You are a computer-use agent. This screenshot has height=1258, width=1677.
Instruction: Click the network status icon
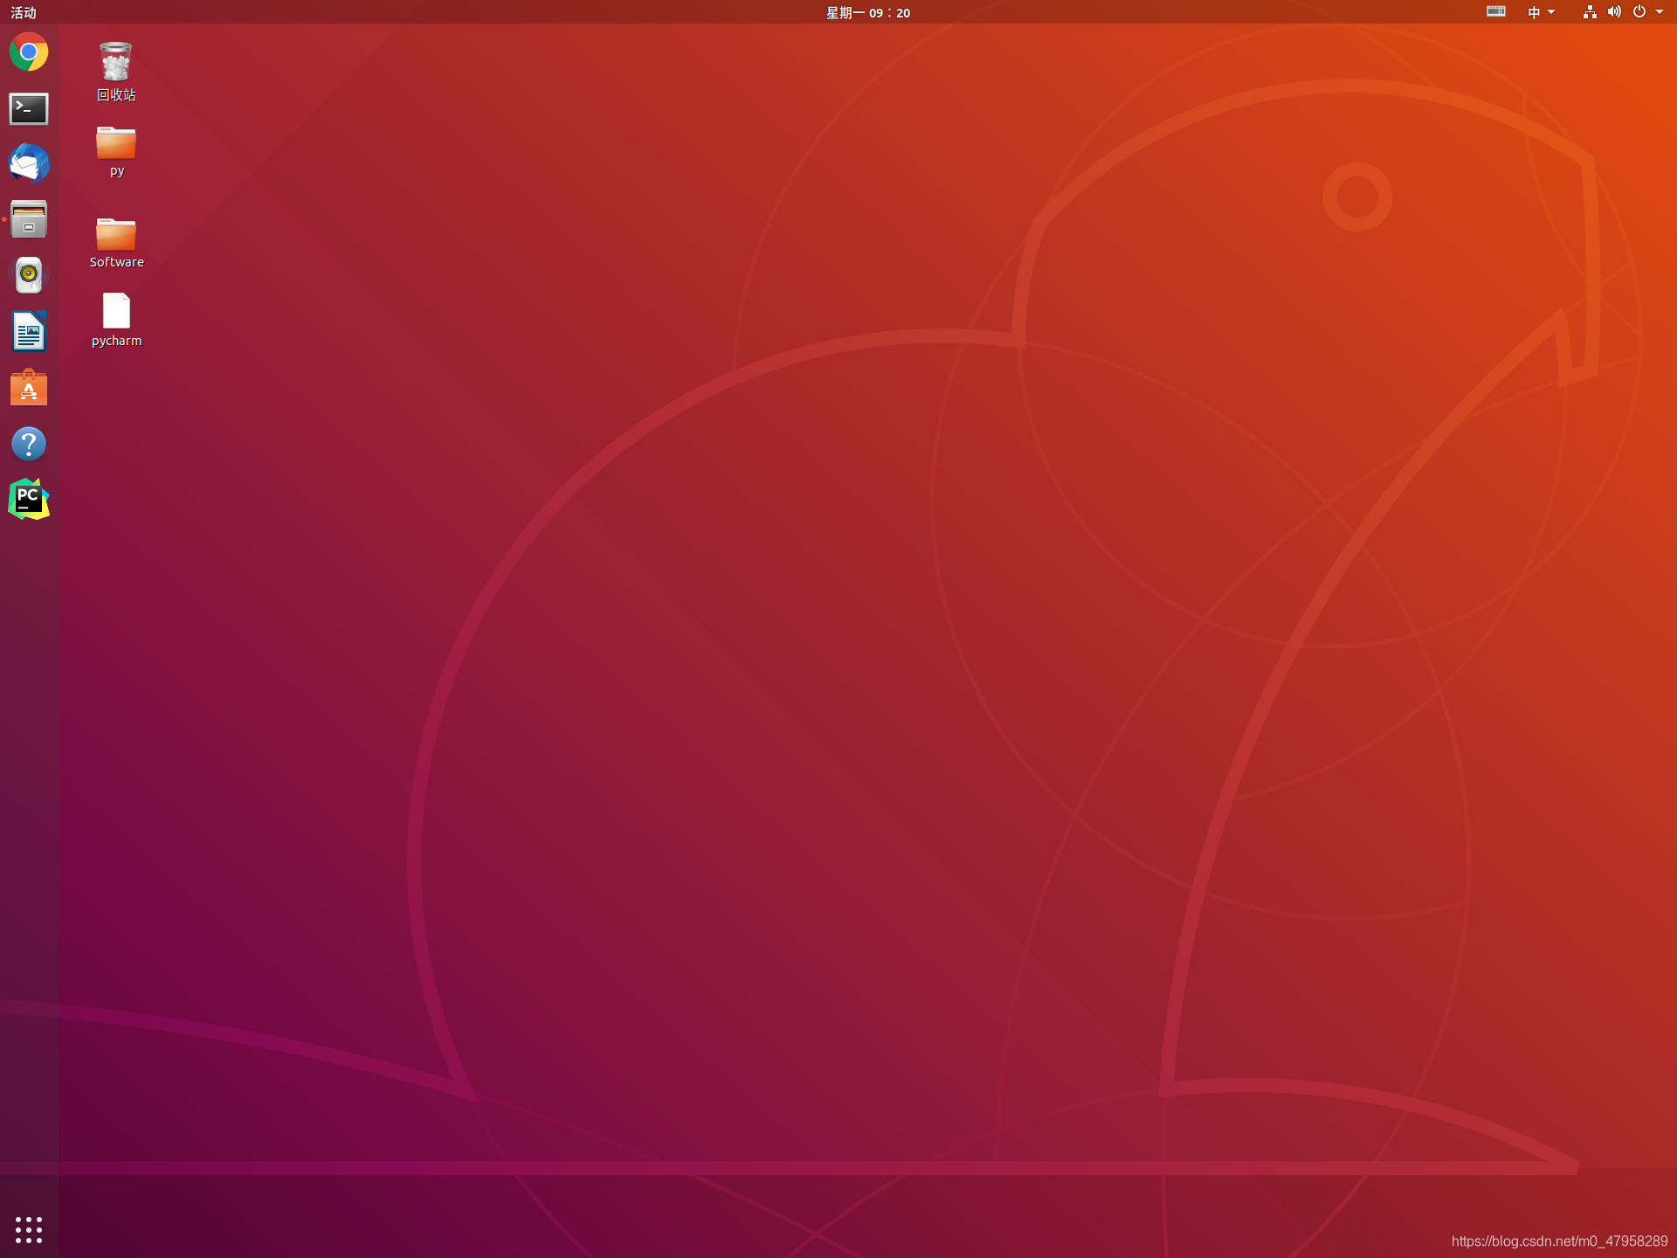(1590, 12)
